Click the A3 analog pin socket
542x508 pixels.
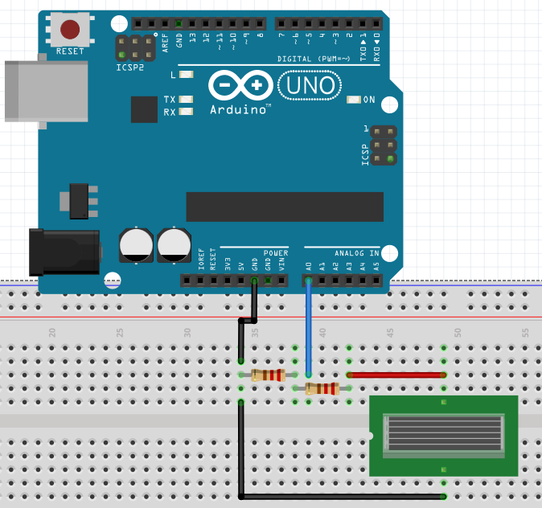pos(349,281)
